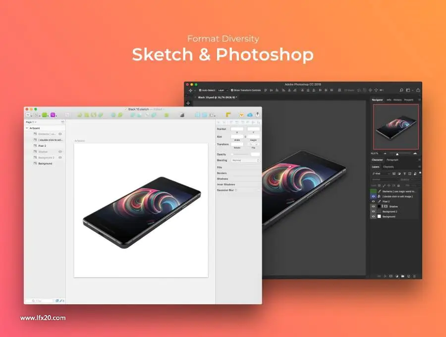Click the Fills section header in Sketch inspector

click(220, 168)
